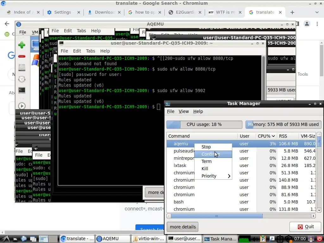Close the 'Settings' browser tab
Screen dimensions: 324x243
coord(79,12)
